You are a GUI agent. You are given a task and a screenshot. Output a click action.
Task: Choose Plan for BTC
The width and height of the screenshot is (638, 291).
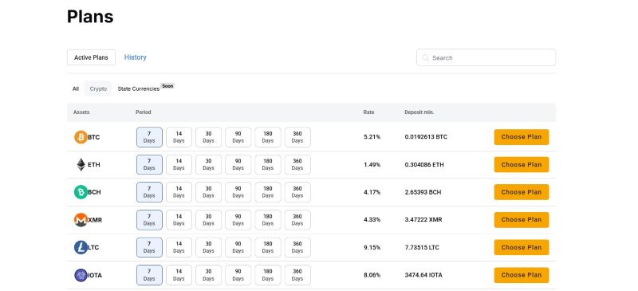(522, 137)
